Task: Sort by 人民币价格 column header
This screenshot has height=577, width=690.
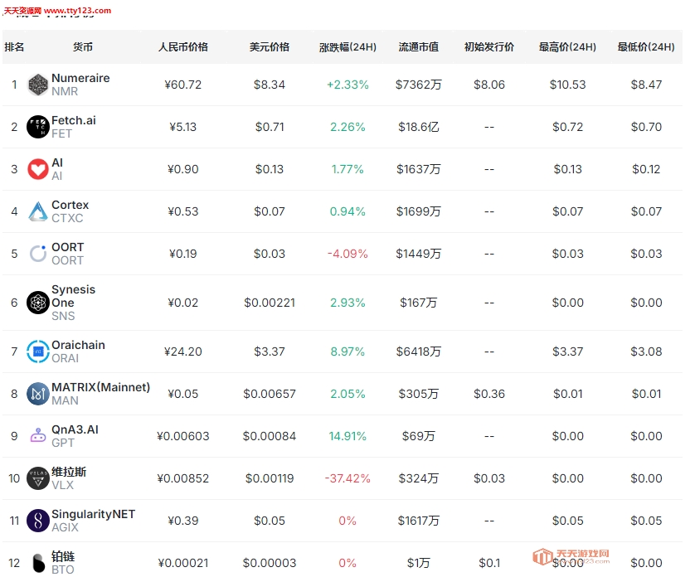Action: pyautogui.click(x=183, y=47)
